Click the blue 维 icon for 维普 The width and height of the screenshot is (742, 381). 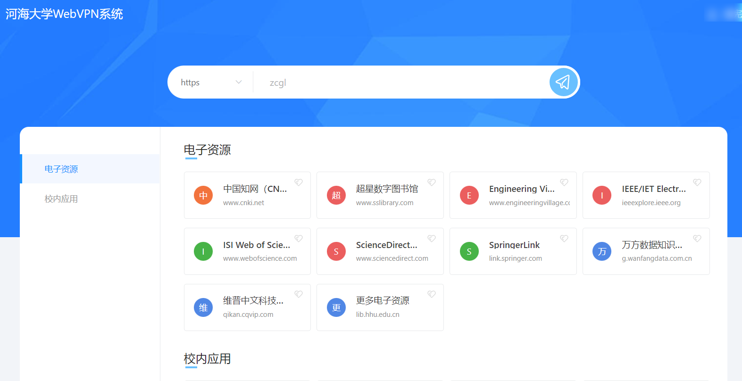pyautogui.click(x=203, y=307)
